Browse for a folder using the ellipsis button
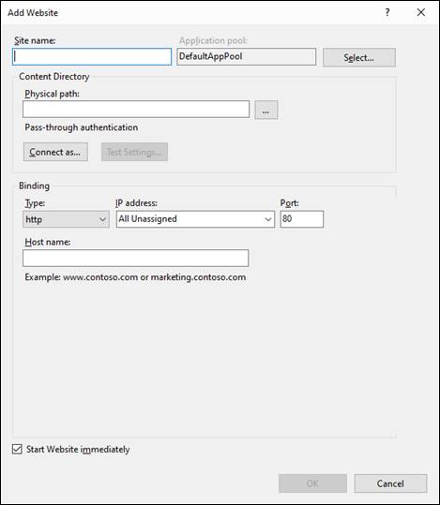The width and height of the screenshot is (440, 505). coord(266,111)
